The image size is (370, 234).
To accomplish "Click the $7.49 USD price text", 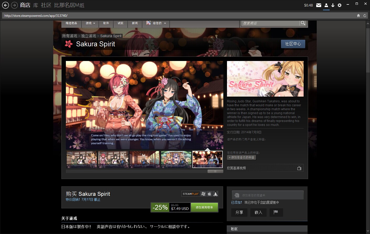I will 180,209.
